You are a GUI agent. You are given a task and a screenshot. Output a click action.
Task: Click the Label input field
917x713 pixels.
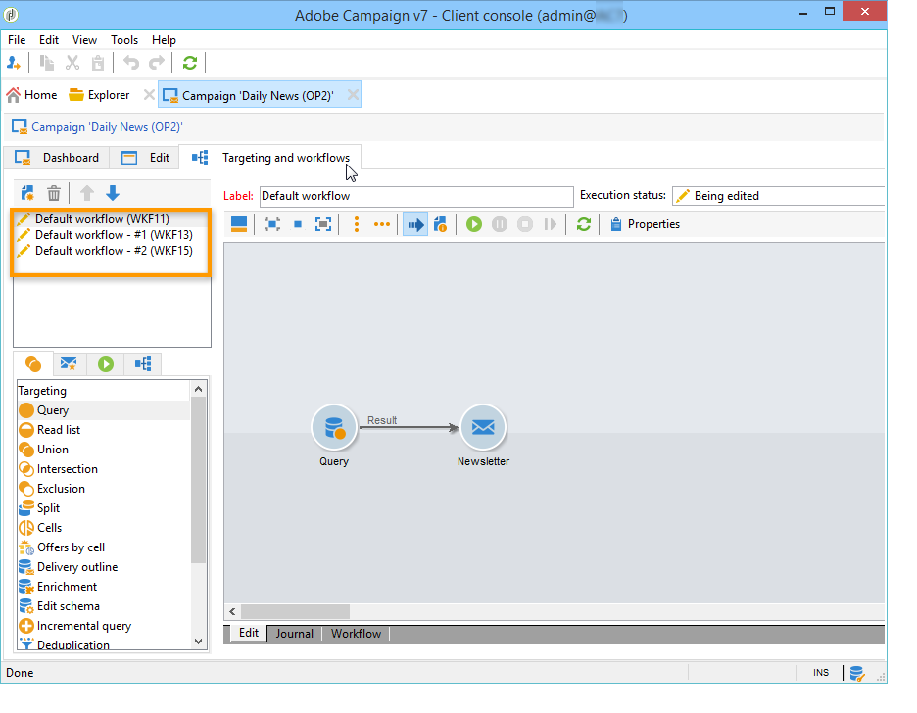point(416,196)
